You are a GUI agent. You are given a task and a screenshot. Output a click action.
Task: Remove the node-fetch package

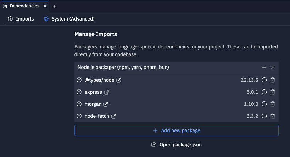(x=273, y=116)
